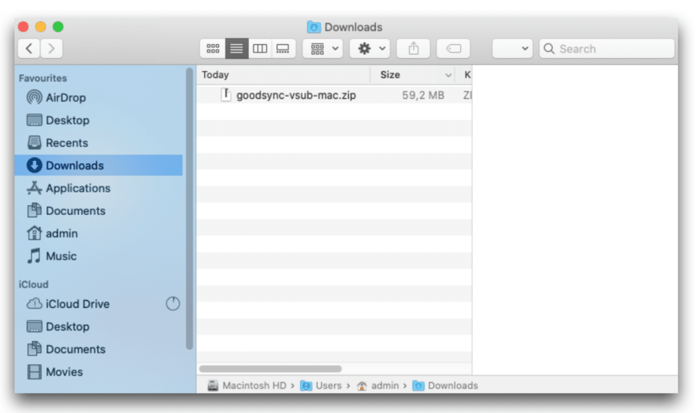This screenshot has width=696, height=413.
Task: Open Music in the sidebar
Action: click(98, 256)
